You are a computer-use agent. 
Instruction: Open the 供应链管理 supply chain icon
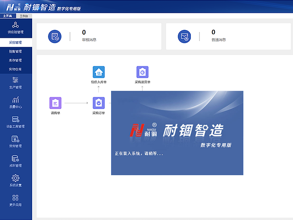click(x=15, y=25)
